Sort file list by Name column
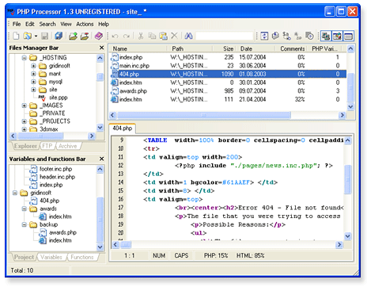This screenshot has height=291, width=371. [138, 48]
